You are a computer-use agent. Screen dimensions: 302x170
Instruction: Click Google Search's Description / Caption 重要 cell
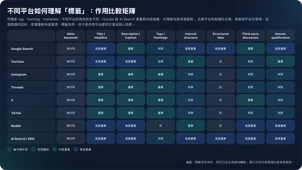131,49
